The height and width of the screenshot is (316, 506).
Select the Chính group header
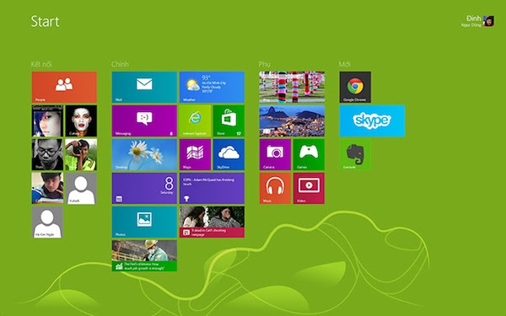tap(120, 64)
